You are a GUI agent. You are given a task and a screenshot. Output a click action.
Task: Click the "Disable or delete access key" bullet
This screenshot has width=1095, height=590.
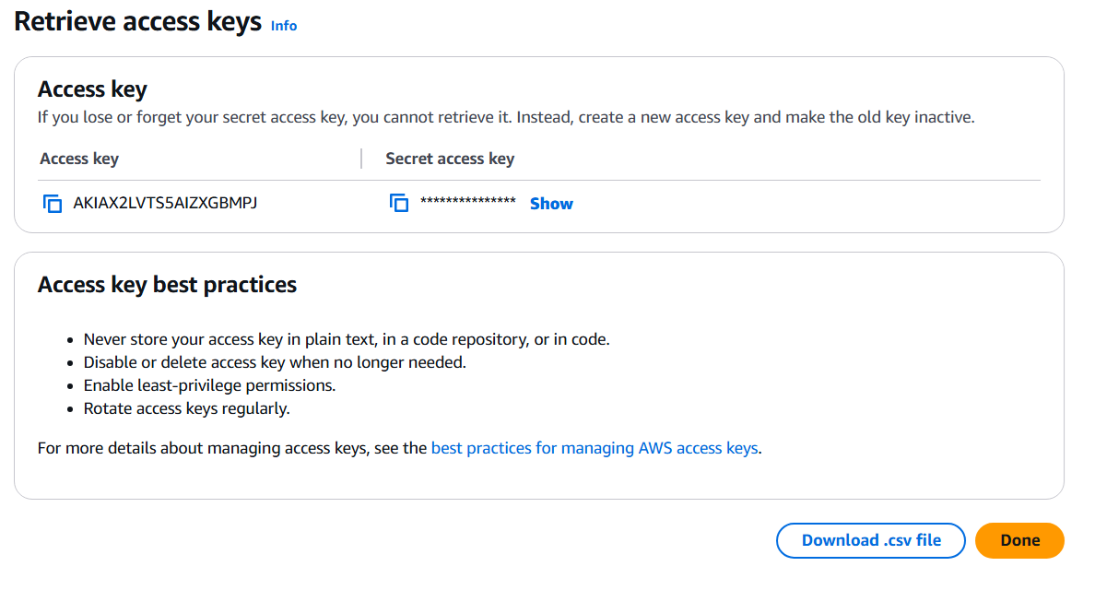(x=275, y=362)
